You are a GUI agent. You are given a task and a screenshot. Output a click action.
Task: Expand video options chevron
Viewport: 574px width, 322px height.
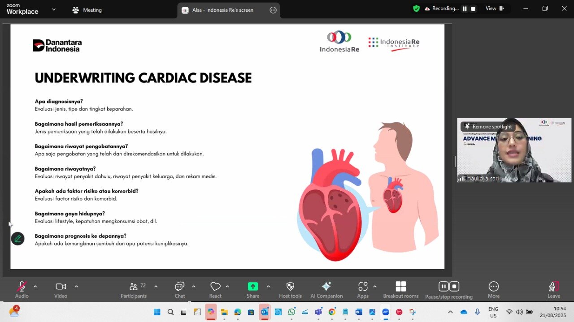(x=76, y=287)
